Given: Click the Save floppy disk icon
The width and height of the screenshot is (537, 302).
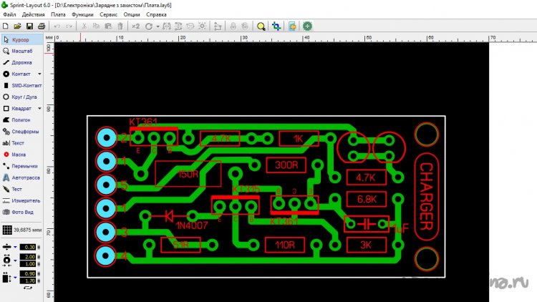Looking at the screenshot, I should click(29, 26).
